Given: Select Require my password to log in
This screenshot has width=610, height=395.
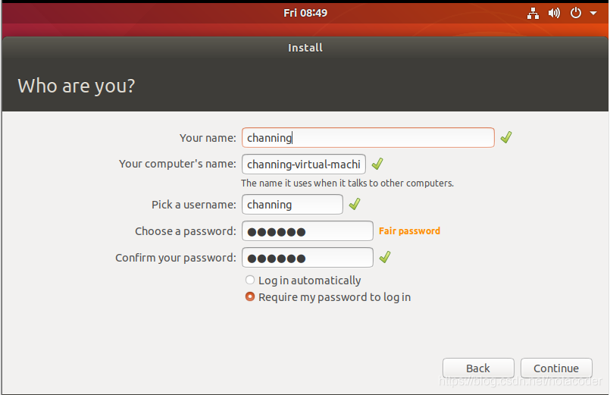Looking at the screenshot, I should [328, 297].
